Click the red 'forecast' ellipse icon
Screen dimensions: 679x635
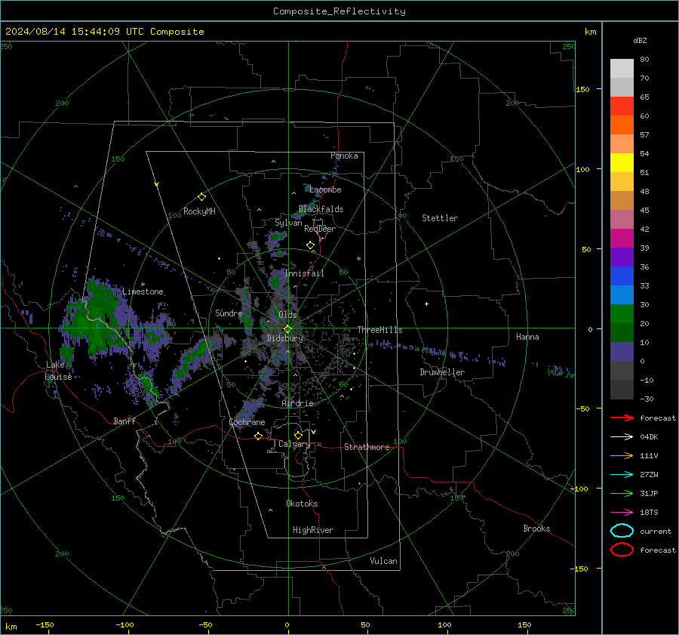pos(622,550)
